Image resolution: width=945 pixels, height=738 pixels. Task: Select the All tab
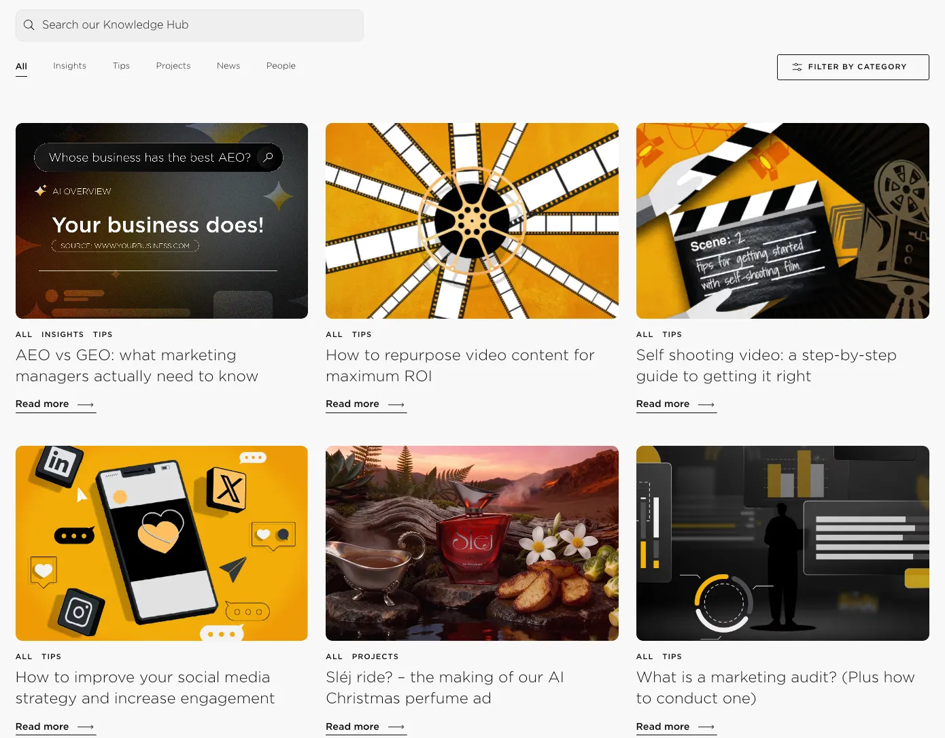coord(21,66)
